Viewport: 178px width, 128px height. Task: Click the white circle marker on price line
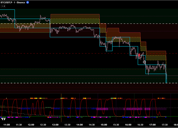(144, 62)
